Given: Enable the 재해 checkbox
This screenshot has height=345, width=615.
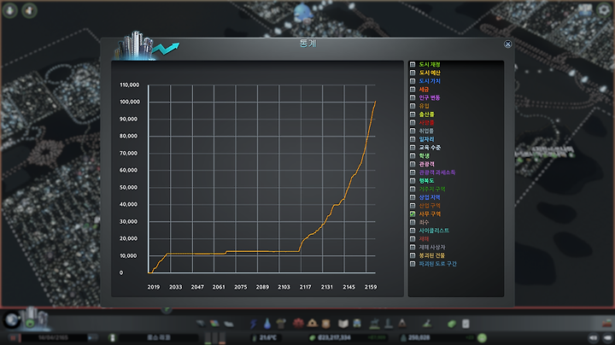Looking at the screenshot, I should (x=413, y=239).
